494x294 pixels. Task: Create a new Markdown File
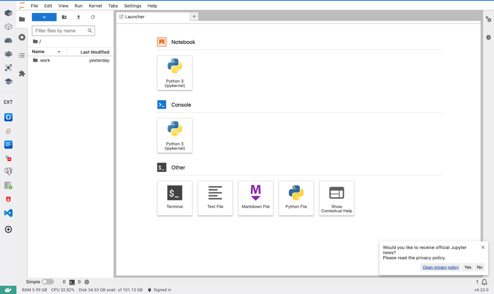[255, 198]
